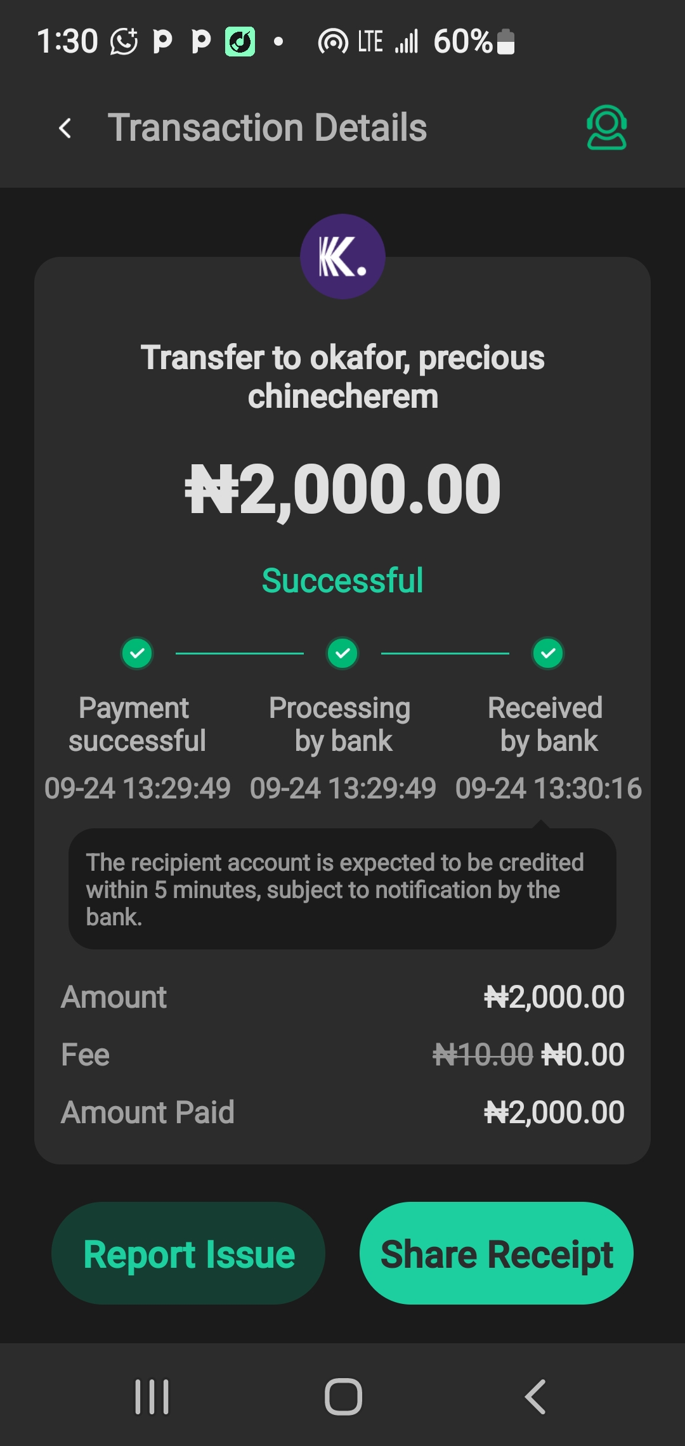Tap the WhatsApp status bar notification icon
The image size is (685, 1446).
coord(124,42)
